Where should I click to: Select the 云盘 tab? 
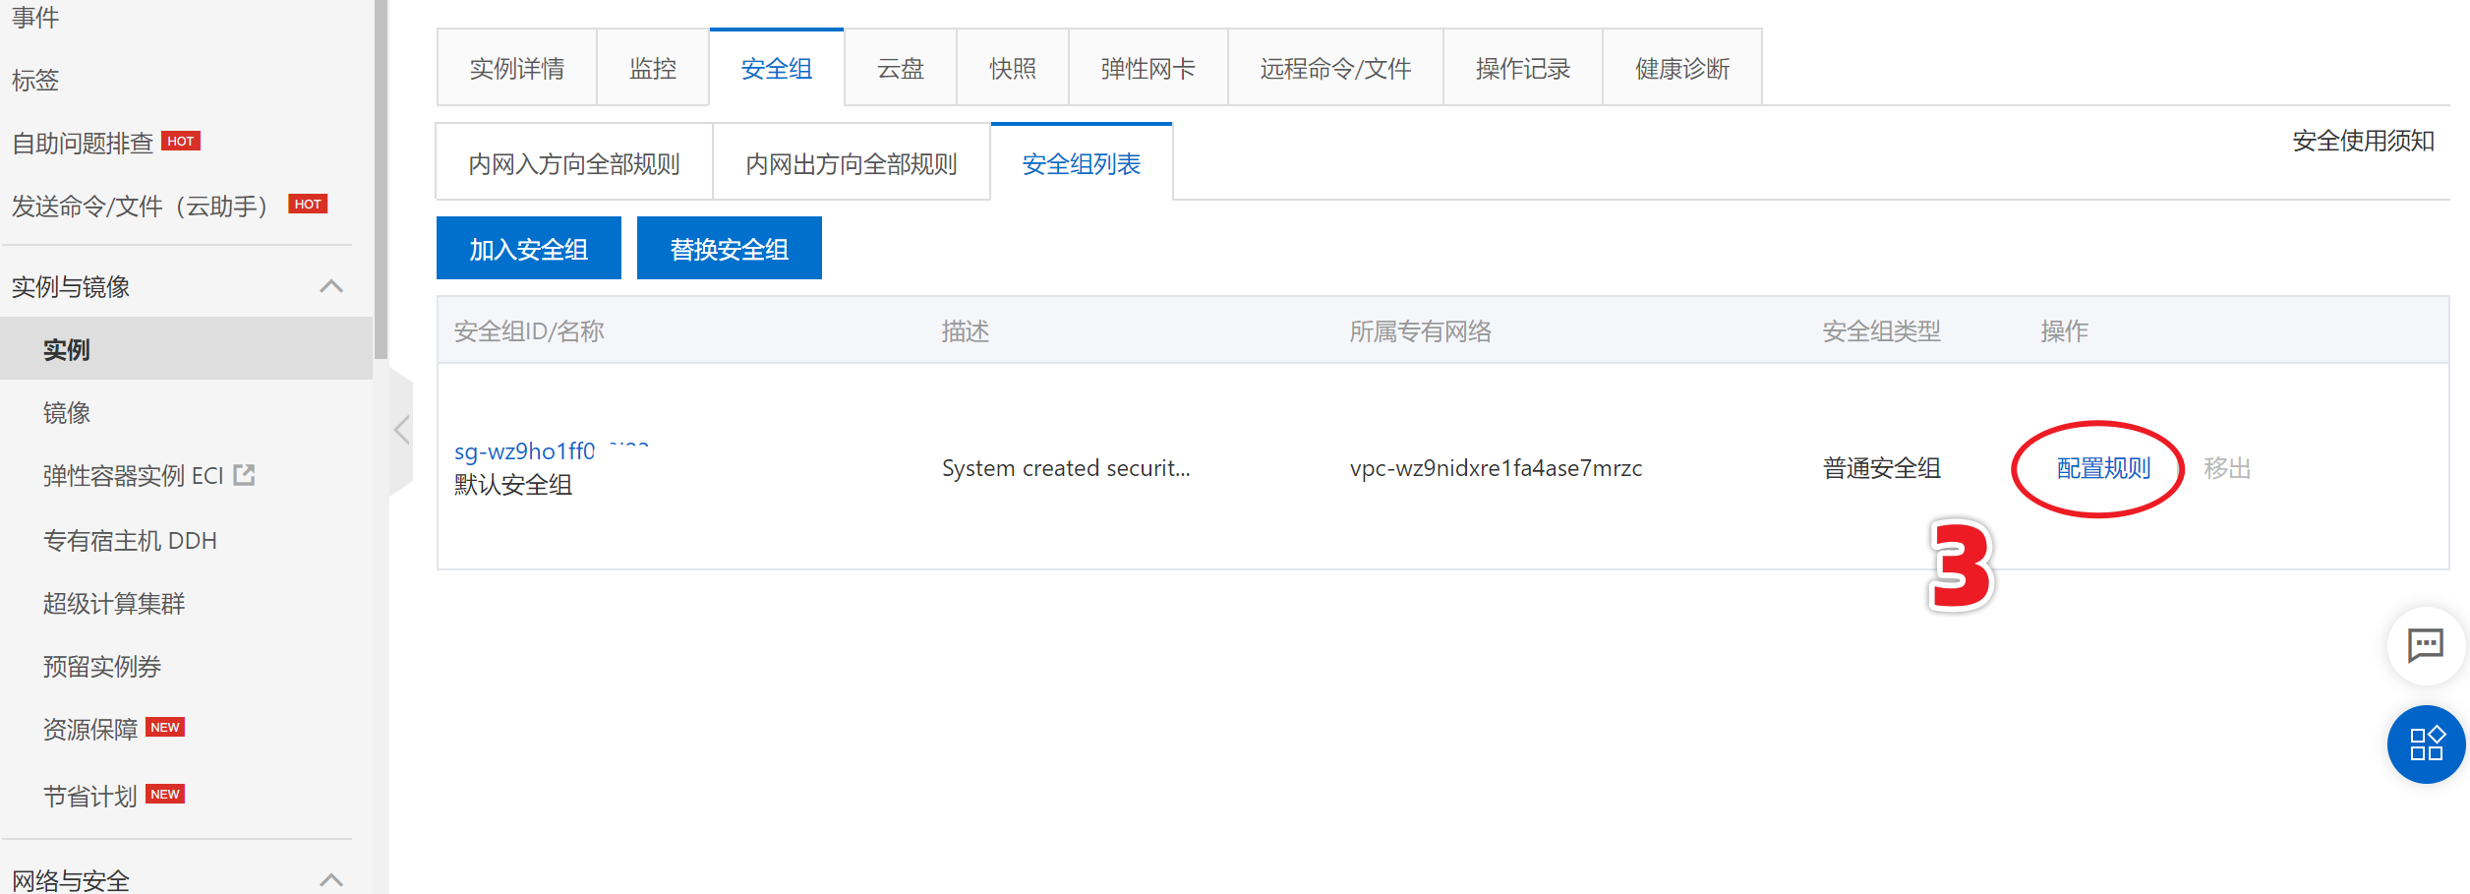(900, 69)
